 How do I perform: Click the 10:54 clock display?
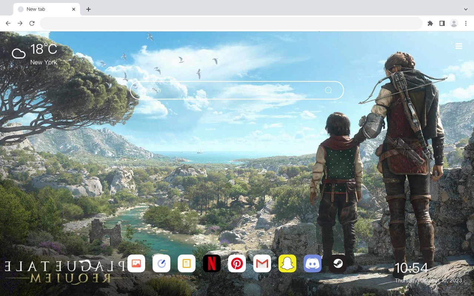click(x=411, y=268)
